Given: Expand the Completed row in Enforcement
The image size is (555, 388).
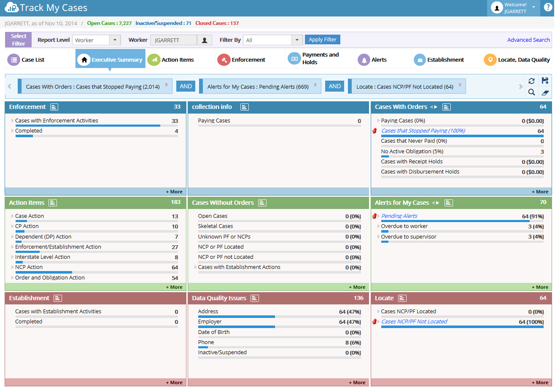Looking at the screenshot, I should coord(13,131).
